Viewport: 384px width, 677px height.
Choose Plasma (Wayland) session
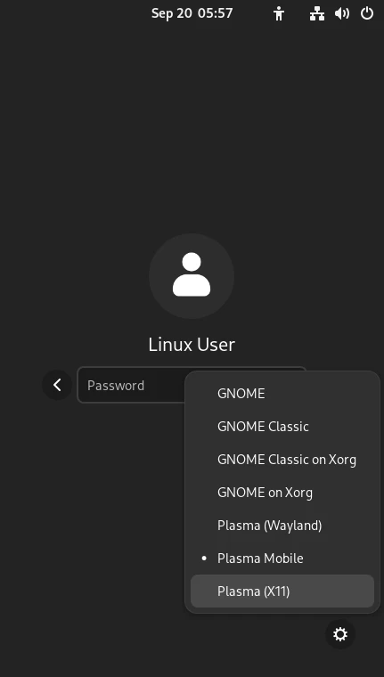pyautogui.click(x=282, y=525)
